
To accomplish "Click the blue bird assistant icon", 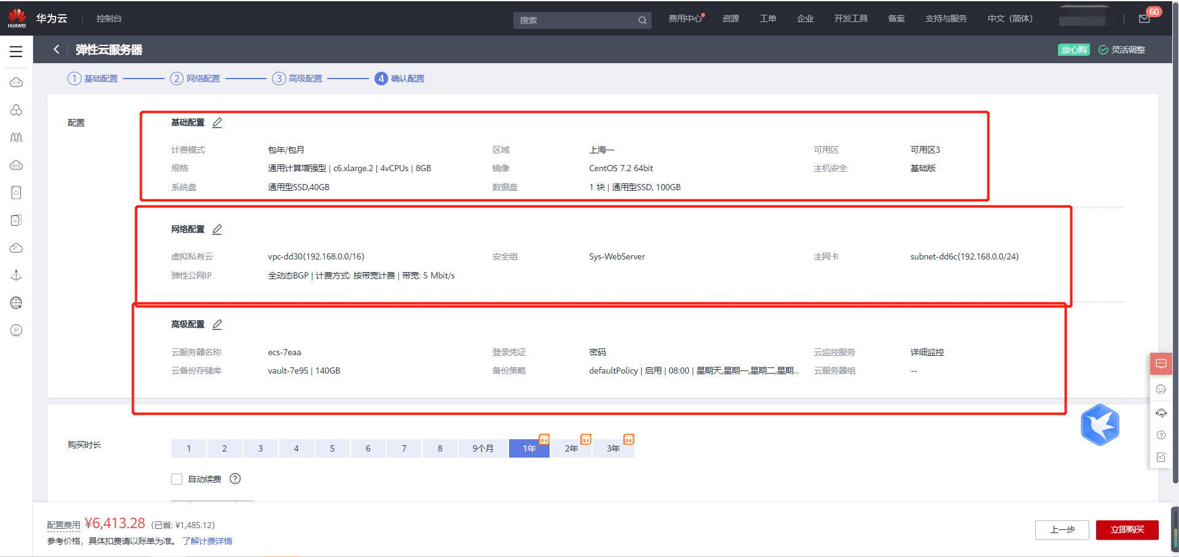I will [x=1100, y=425].
